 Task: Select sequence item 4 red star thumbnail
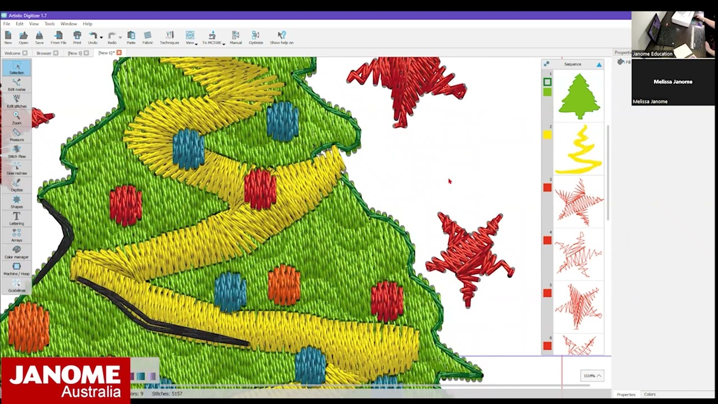click(579, 255)
